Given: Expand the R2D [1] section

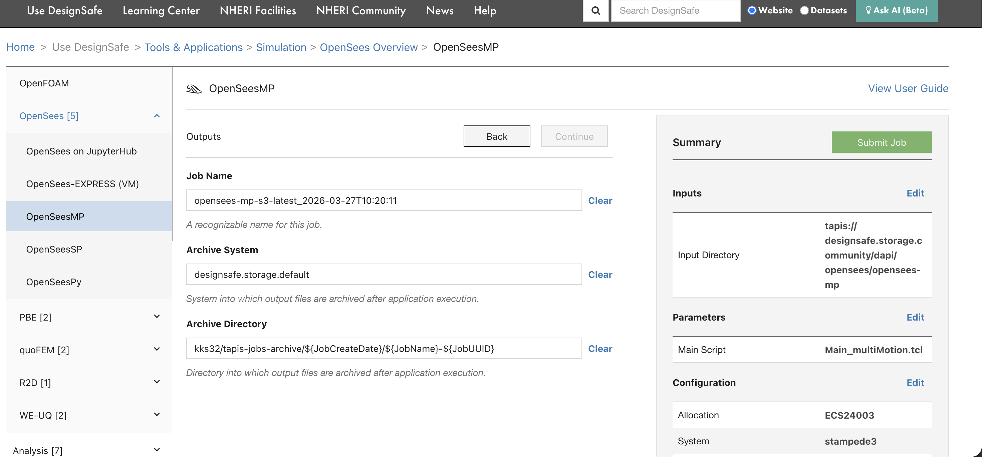Looking at the screenshot, I should [157, 382].
